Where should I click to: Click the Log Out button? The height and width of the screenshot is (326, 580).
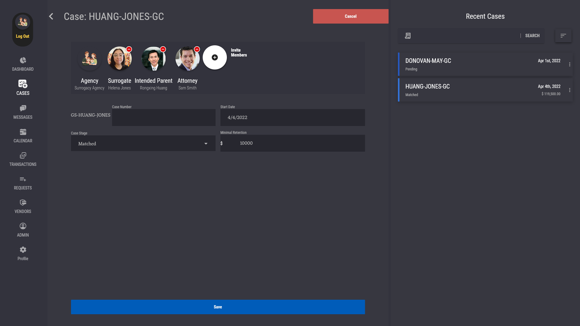click(x=23, y=36)
